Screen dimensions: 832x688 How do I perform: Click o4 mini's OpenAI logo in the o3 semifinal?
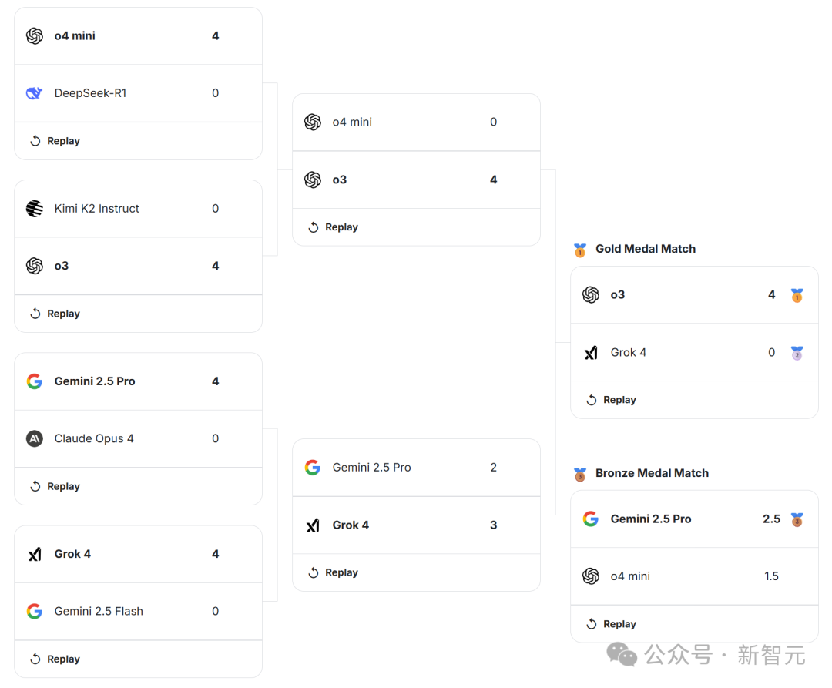click(x=313, y=122)
